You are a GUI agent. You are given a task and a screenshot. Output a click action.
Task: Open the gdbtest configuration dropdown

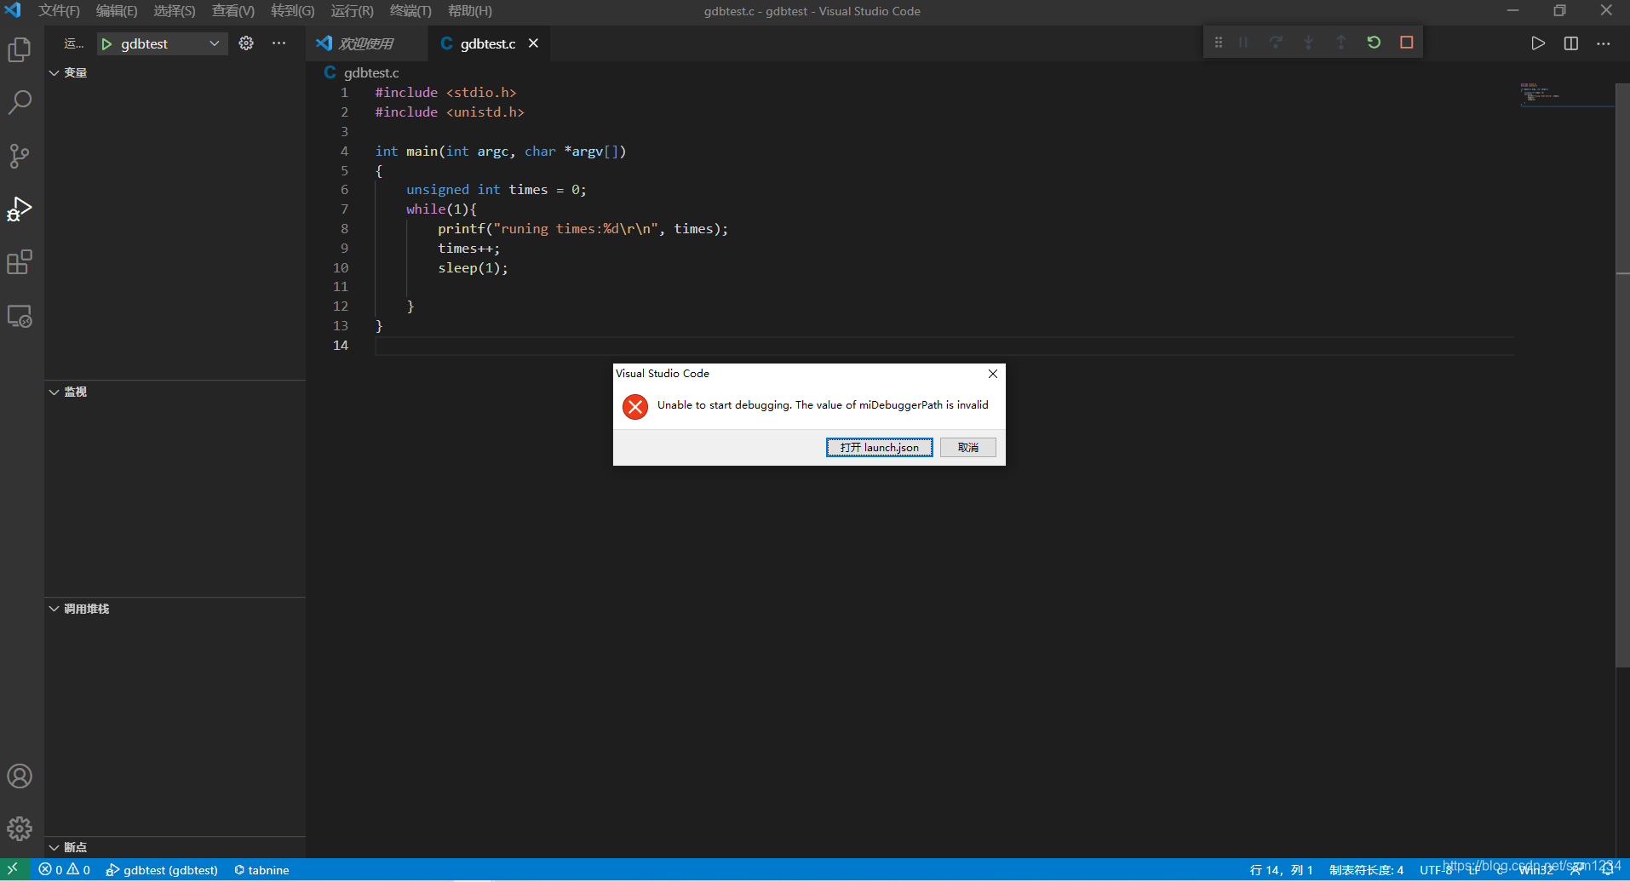click(163, 44)
